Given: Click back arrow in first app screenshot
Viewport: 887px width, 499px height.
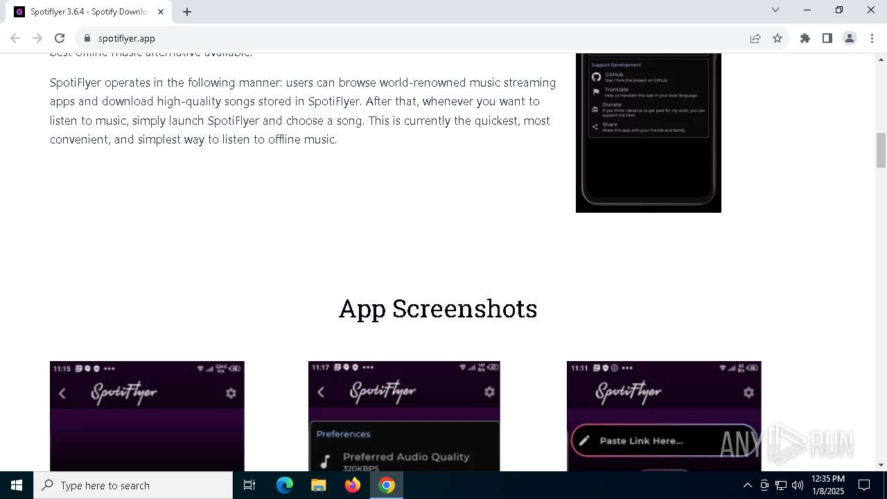Looking at the screenshot, I should coord(62,394).
